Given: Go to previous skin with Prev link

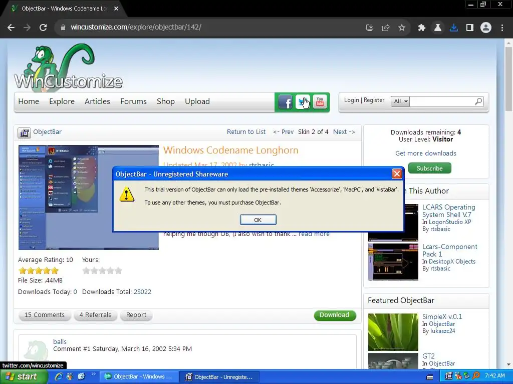Looking at the screenshot, I should 284,131.
